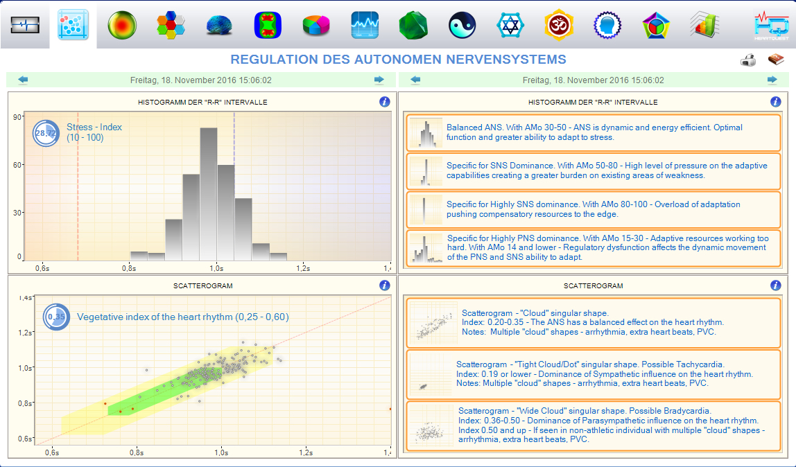
Task: Go to next record in left panel
Action: point(379,80)
